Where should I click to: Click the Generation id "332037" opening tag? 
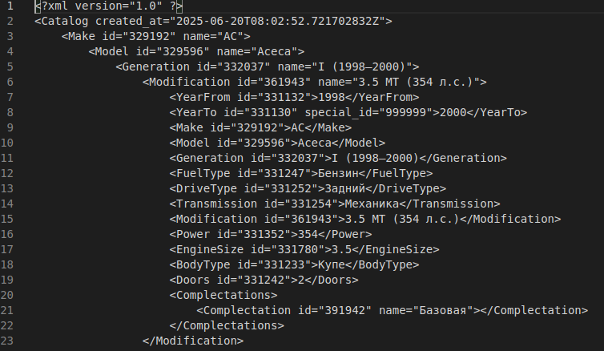268,67
